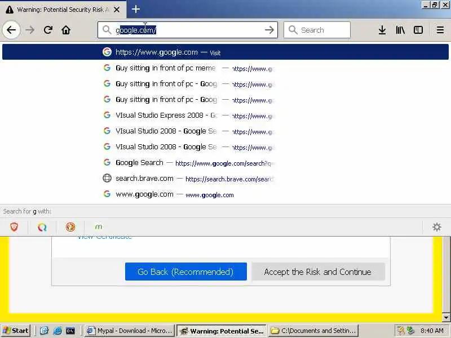
Task: Click the system tray network icon
Action: [x=410, y=331]
